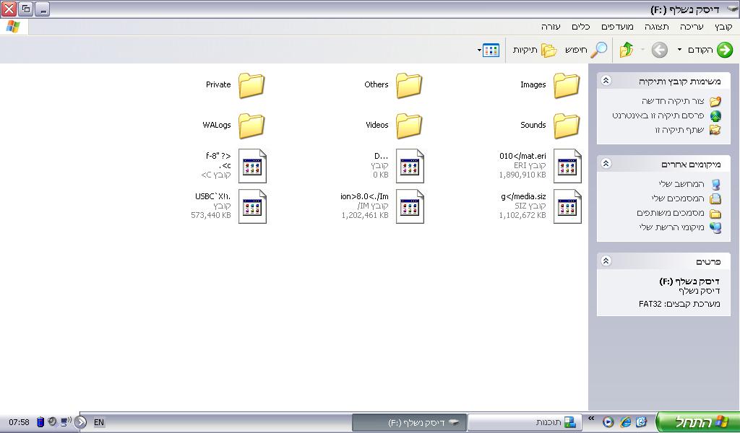Click the התחל Start button
Viewport: 740px width, 433px height.
click(x=698, y=422)
